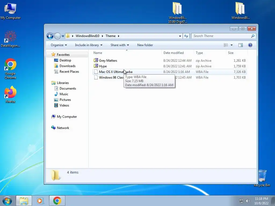
Task: Click the folder icon in address bar
Action: [x=68, y=36]
